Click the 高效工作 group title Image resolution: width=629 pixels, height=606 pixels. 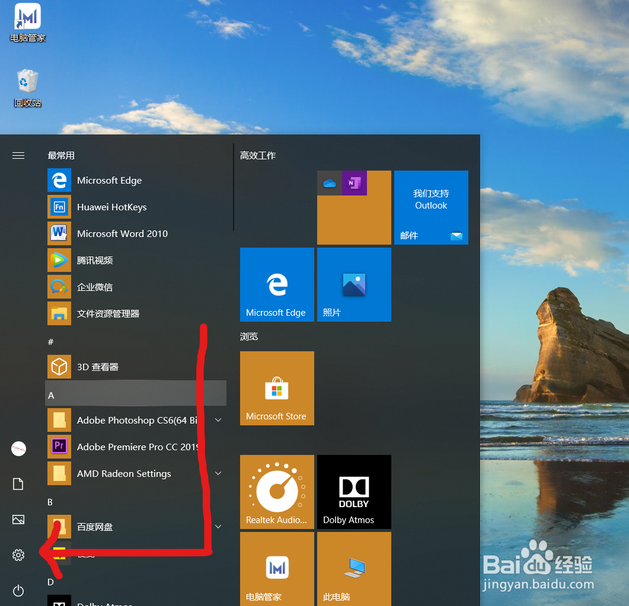click(x=258, y=156)
